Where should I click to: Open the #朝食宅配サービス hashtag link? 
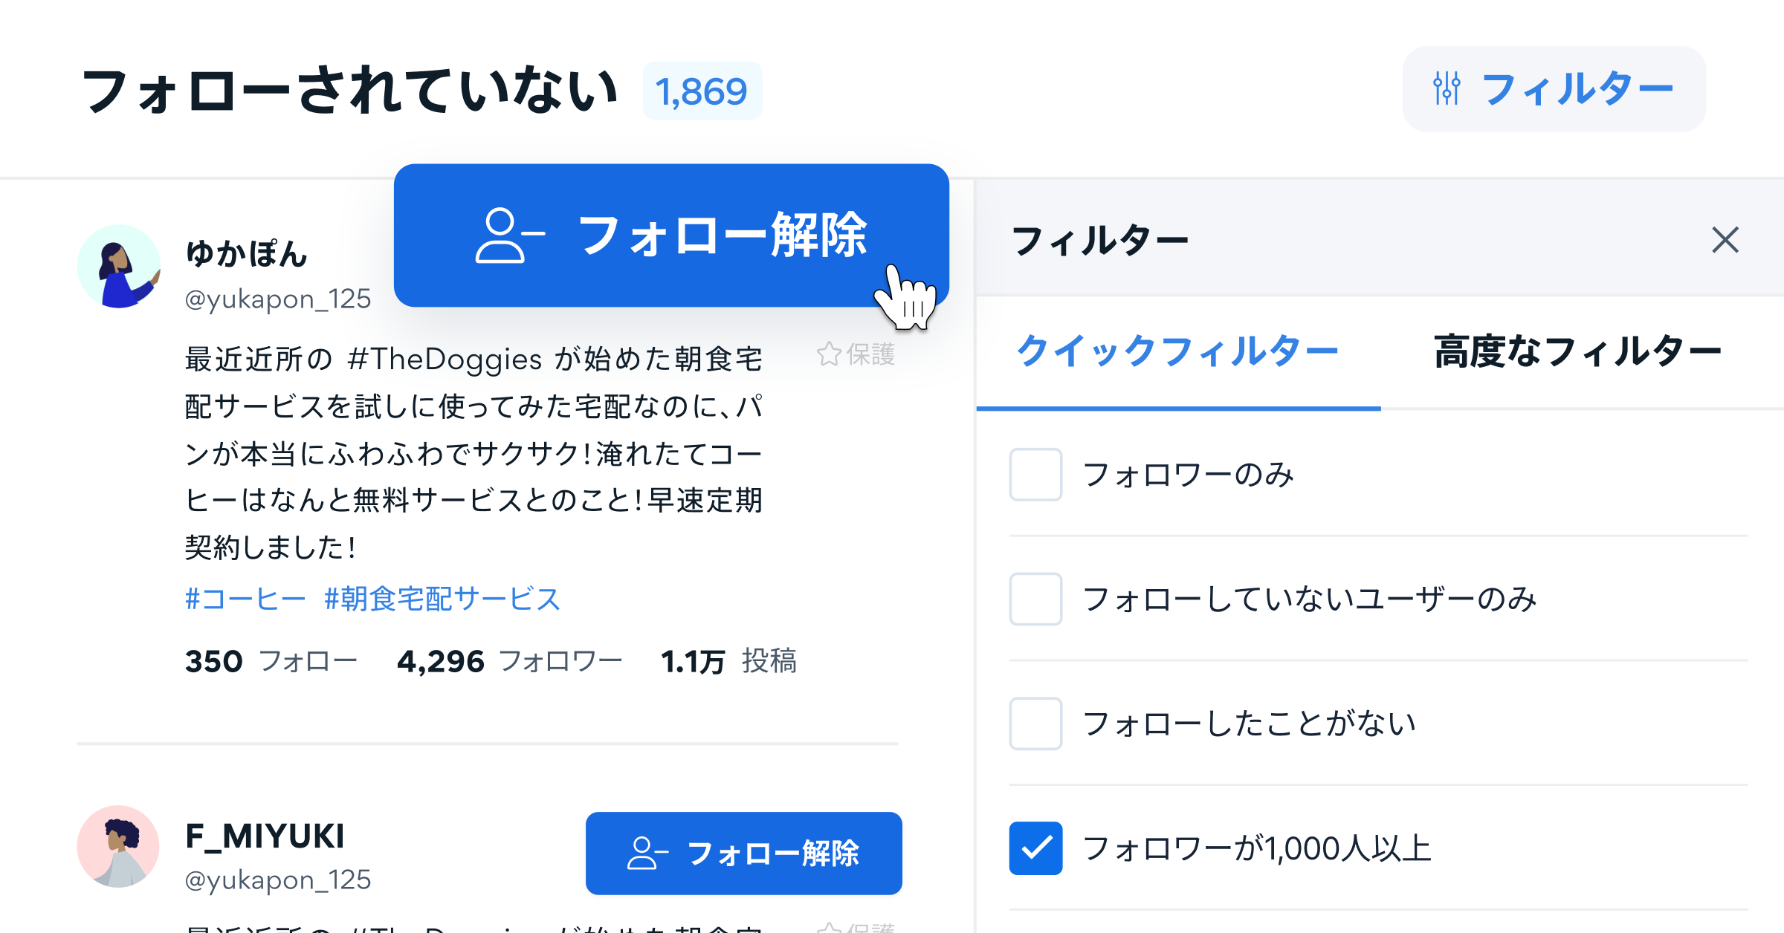coord(442,598)
